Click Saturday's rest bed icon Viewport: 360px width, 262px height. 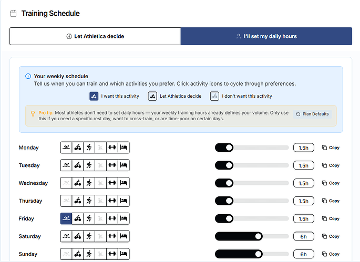[x=124, y=236]
